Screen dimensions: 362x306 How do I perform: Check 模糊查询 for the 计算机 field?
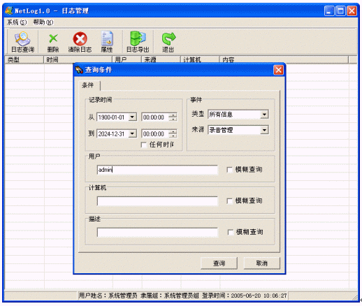pyautogui.click(x=229, y=201)
